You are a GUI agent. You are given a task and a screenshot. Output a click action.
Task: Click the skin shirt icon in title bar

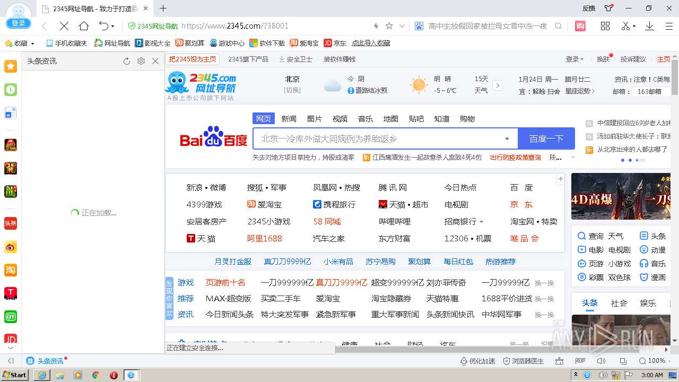[x=608, y=8]
